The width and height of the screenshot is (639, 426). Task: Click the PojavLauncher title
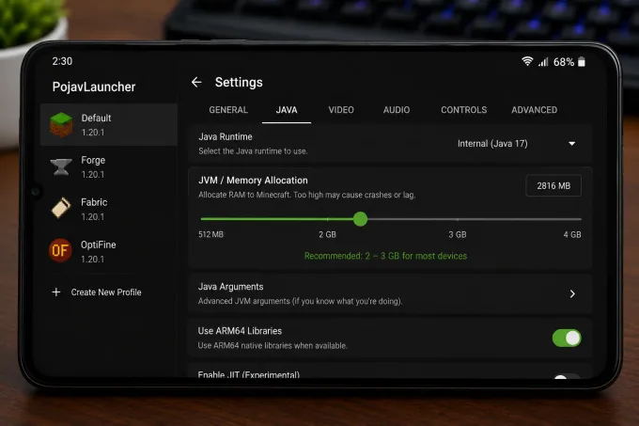click(x=94, y=87)
